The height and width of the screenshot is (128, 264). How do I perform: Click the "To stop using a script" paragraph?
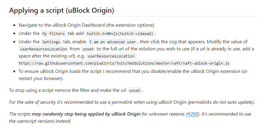click(x=76, y=90)
